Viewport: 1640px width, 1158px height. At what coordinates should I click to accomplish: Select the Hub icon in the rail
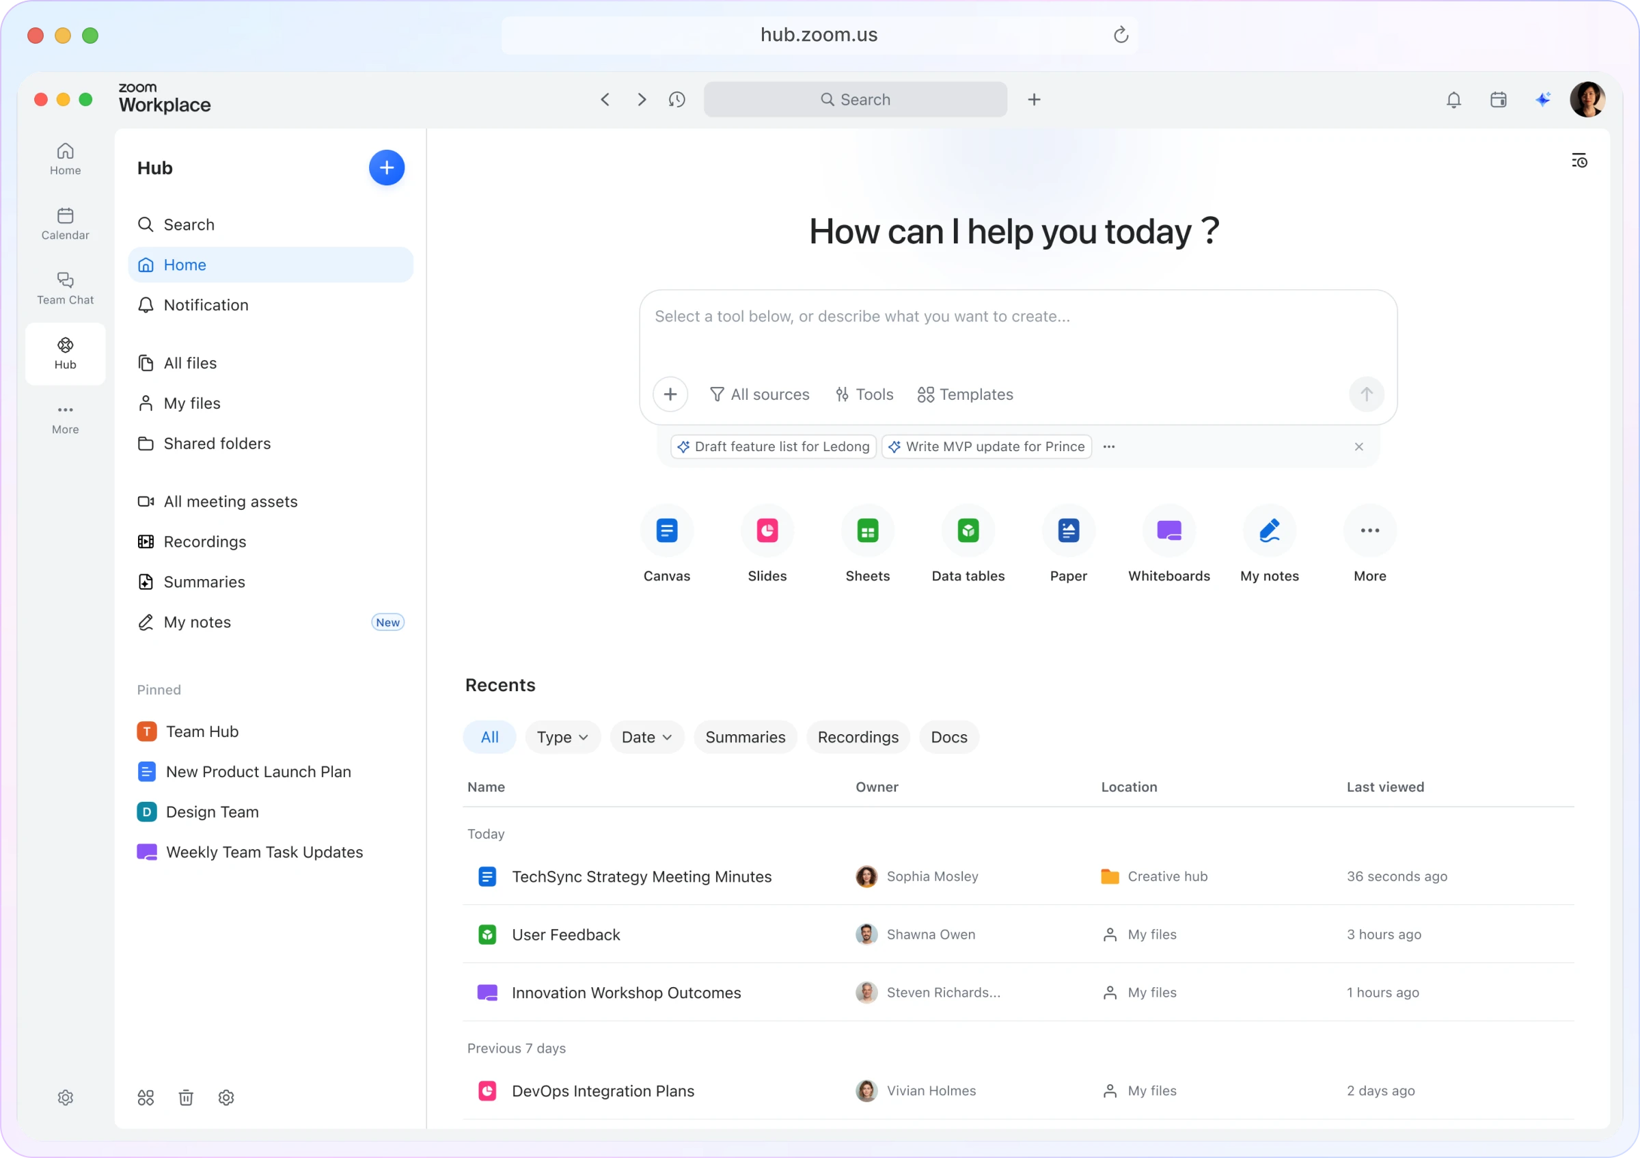point(65,353)
